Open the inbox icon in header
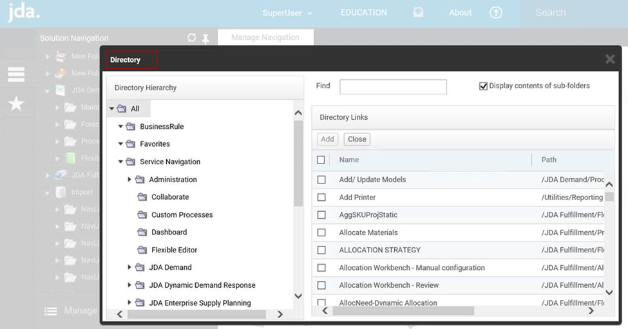This screenshot has width=628, height=329. 418,13
